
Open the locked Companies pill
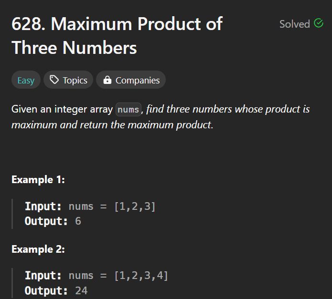click(x=131, y=80)
